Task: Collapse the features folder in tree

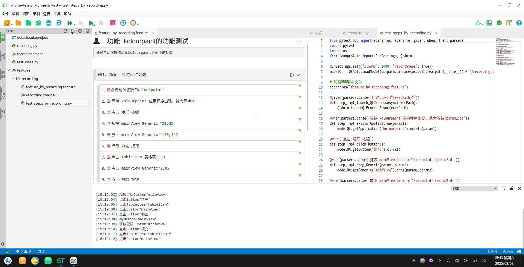Action: coord(9,70)
